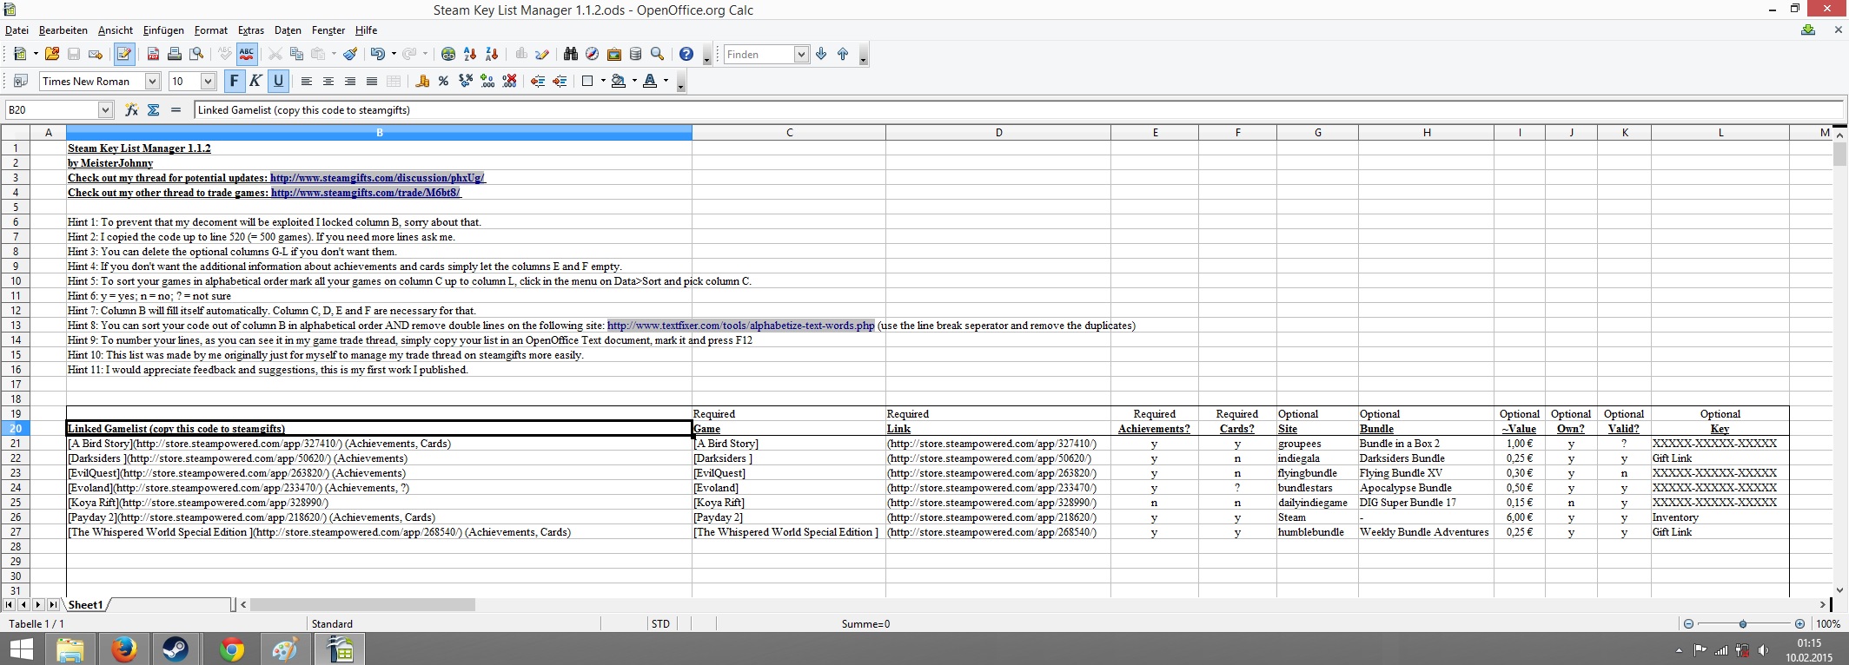This screenshot has height=665, width=1849.
Task: Open the Daten menu
Action: pos(288,30)
